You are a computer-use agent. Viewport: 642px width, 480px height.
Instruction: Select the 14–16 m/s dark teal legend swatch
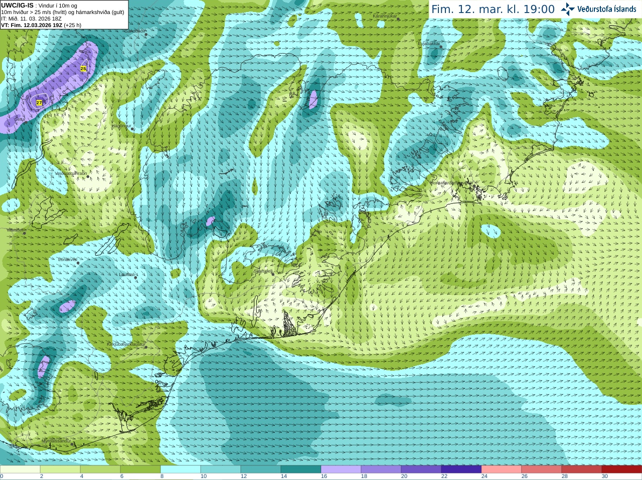[x=301, y=469]
